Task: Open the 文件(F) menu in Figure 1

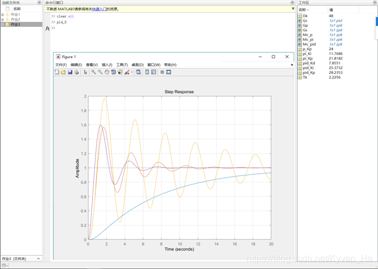Action: 61,65
